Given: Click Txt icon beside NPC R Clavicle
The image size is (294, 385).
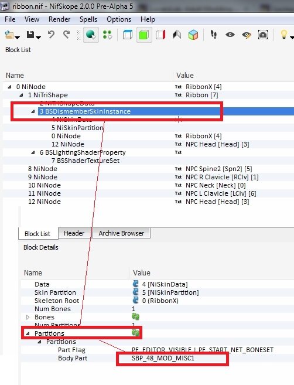Looking at the screenshot, I should click(x=178, y=177).
